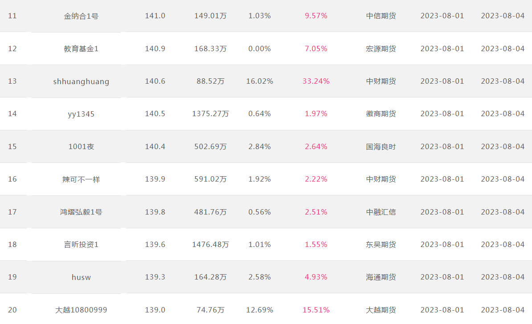Image resolution: width=532 pixels, height=324 pixels.
Task: Open the 辣可不一样 account link
Action: (81, 179)
